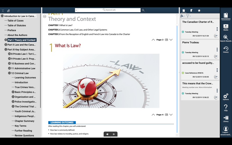Open Search Results in the sidebar

click(x=226, y=38)
